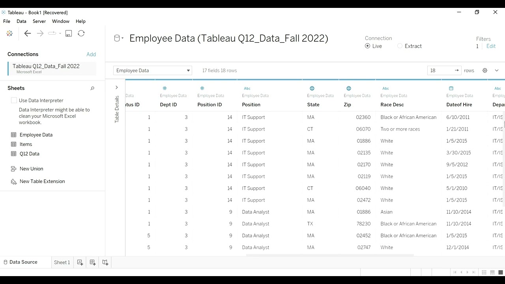Refresh the data source with refresh icon
Screen dimensions: 505x284
point(81,34)
